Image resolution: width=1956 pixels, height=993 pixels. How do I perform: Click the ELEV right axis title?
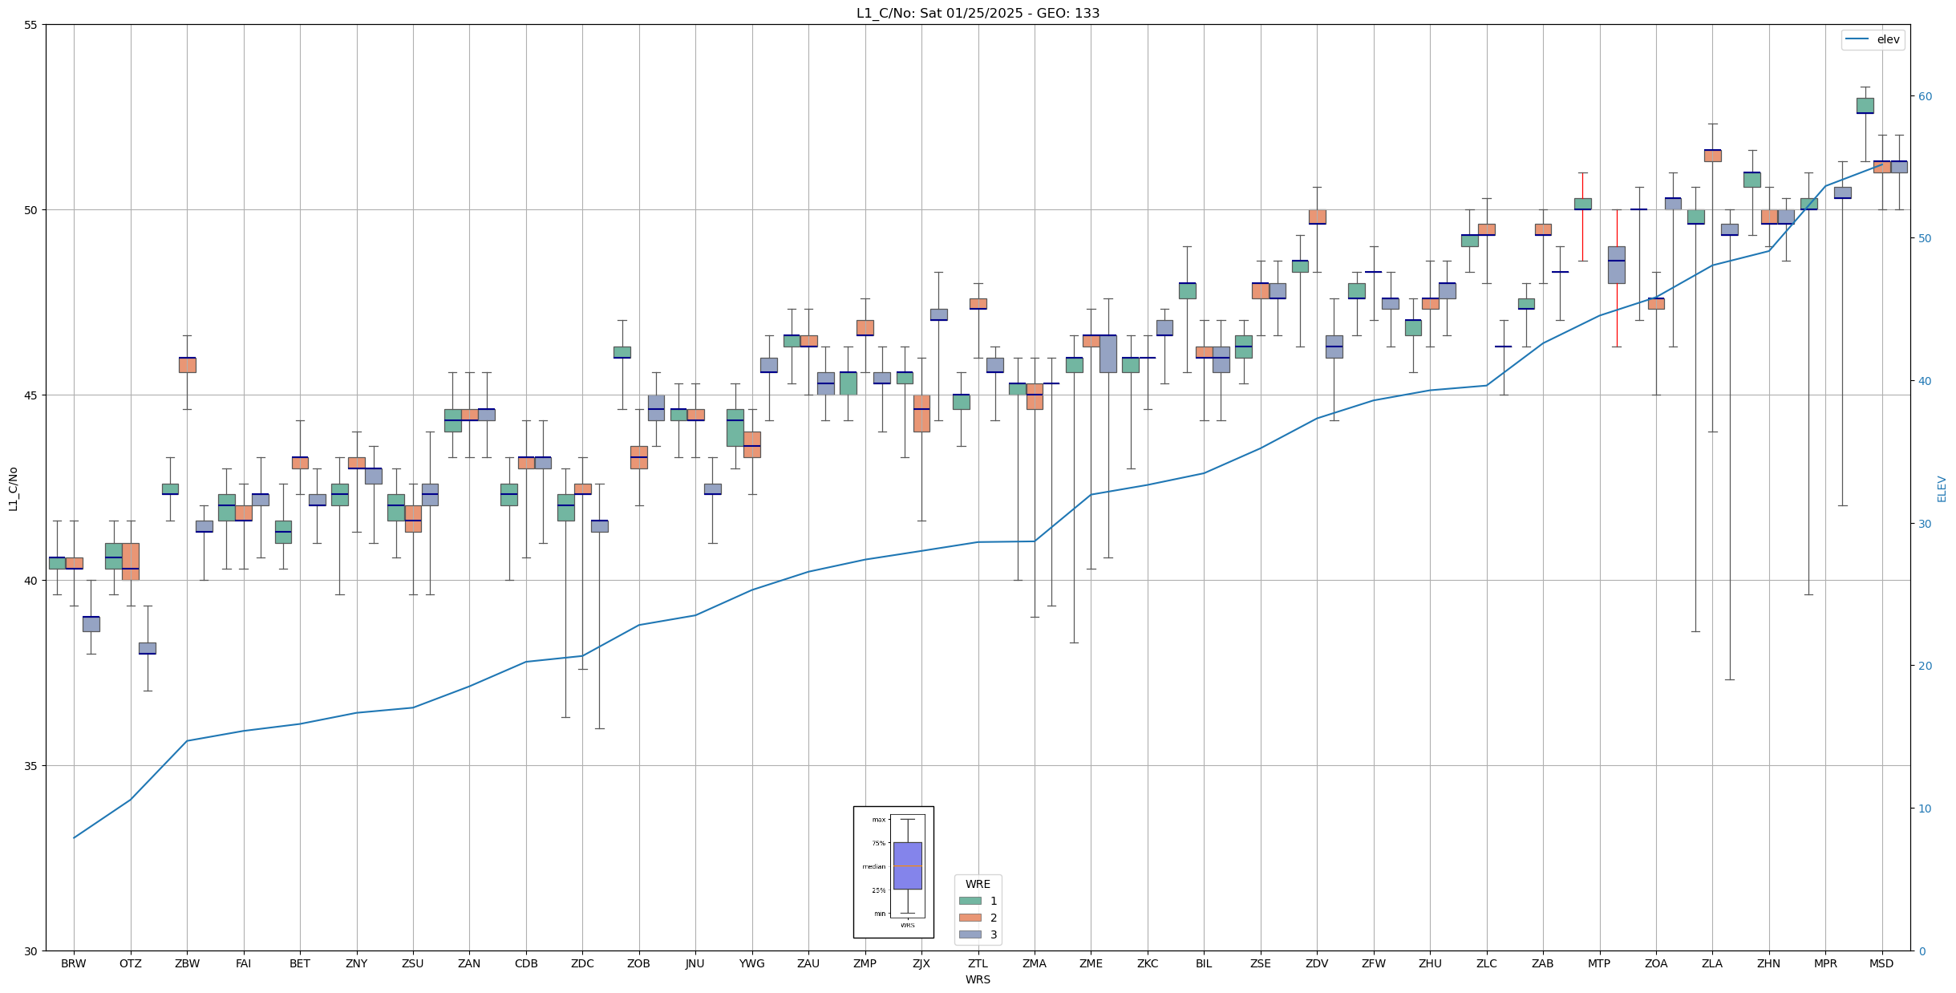(x=1942, y=488)
